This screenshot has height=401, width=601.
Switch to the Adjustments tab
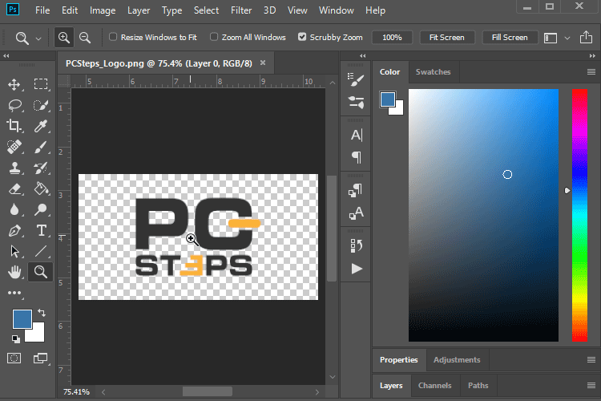(x=457, y=359)
